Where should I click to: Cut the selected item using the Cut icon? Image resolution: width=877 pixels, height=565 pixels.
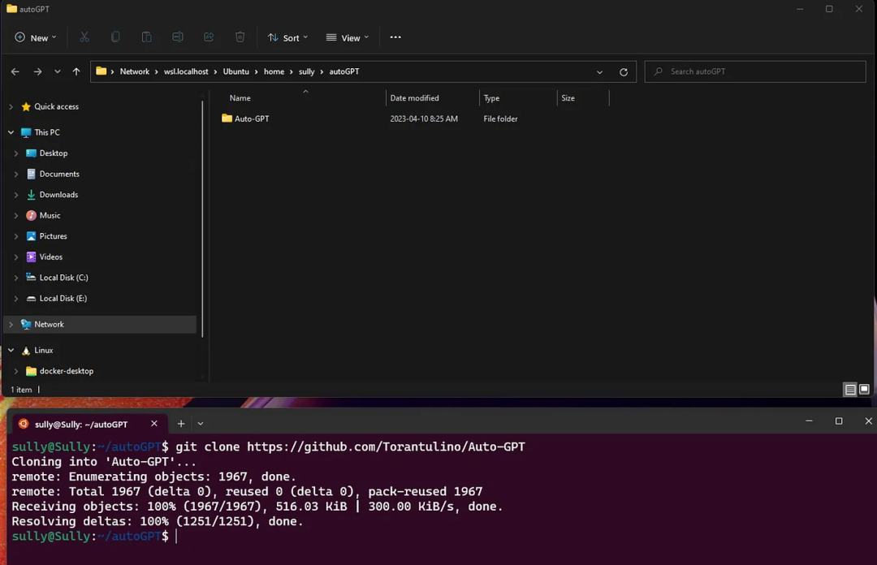coord(84,37)
